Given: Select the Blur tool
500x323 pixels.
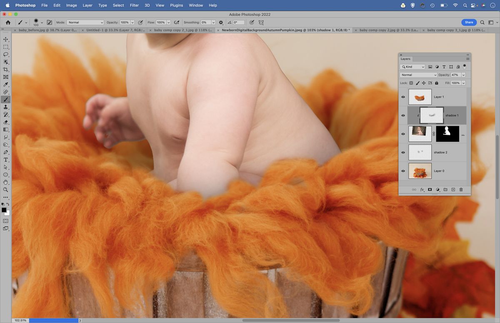Looking at the screenshot, I should pyautogui.click(x=6, y=137).
